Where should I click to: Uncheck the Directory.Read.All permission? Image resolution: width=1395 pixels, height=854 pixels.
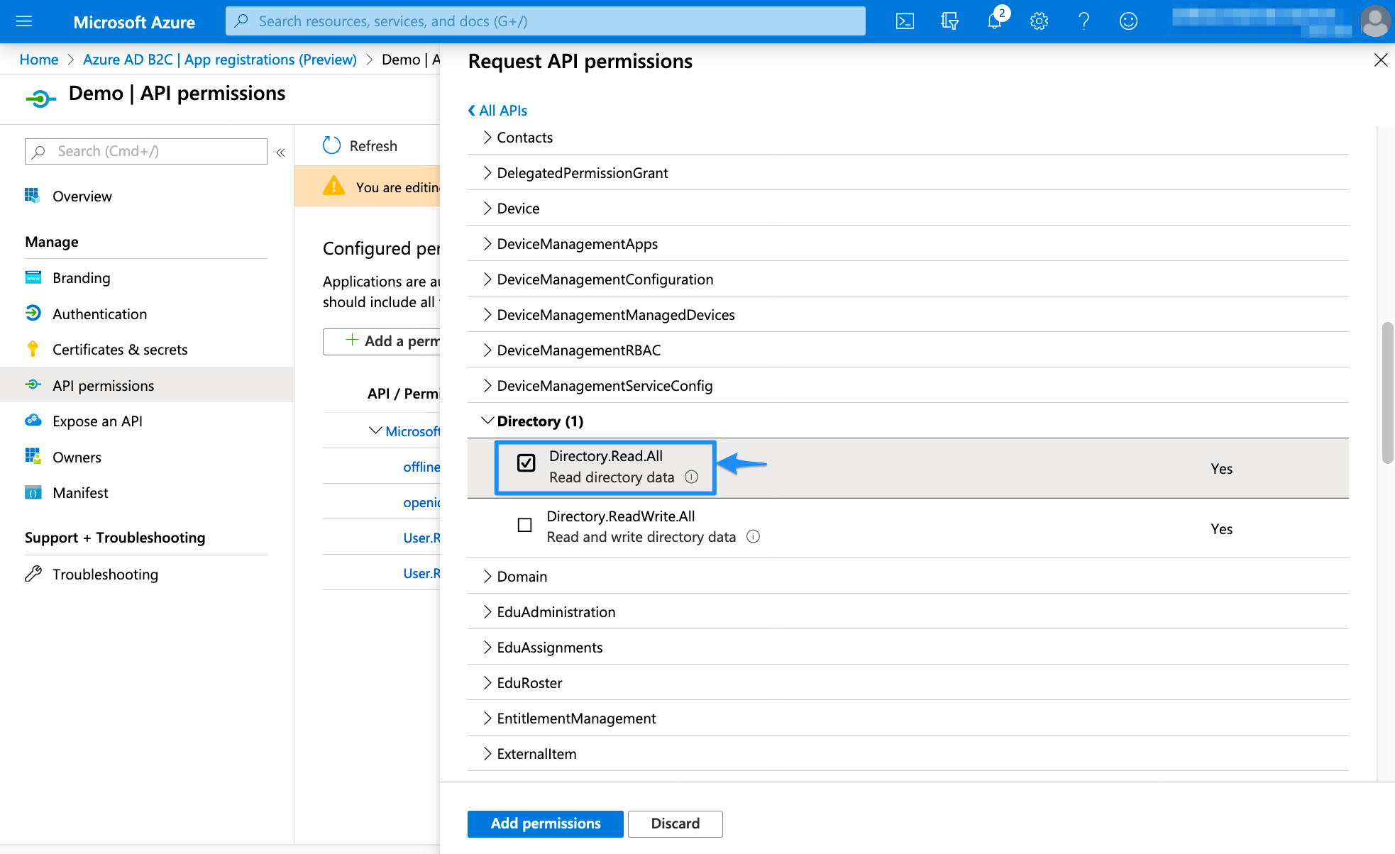click(x=525, y=463)
